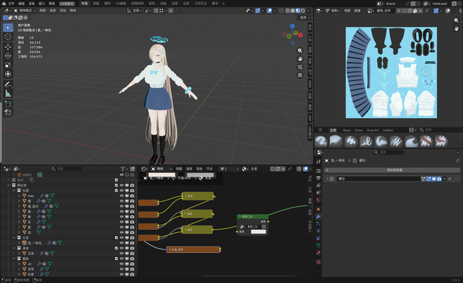Open the object mode dropdown in viewport header
The height and width of the screenshot is (283, 463).
[25, 10]
